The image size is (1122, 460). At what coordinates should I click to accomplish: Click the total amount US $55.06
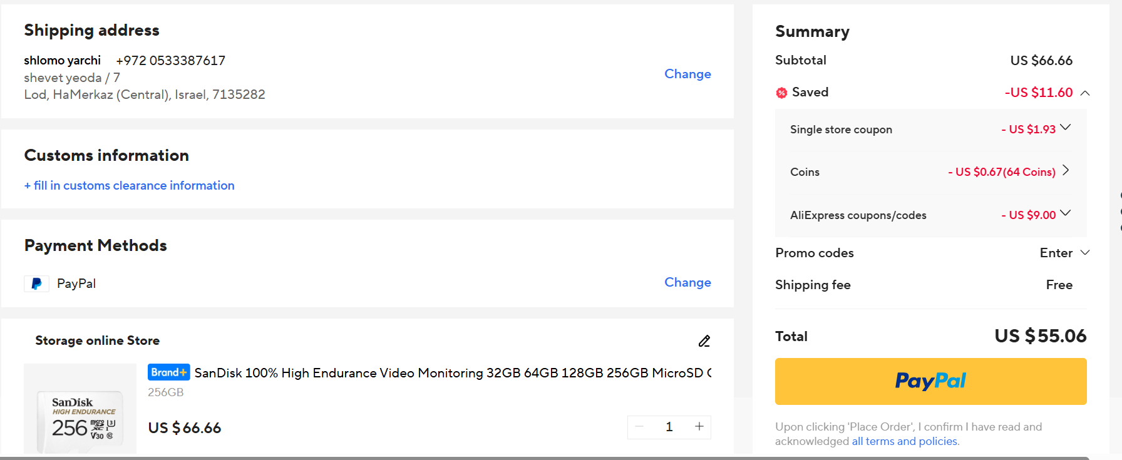(x=1041, y=336)
